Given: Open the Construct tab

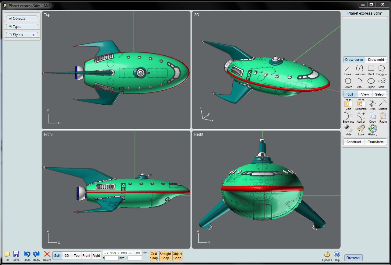Looking at the screenshot, I should pyautogui.click(x=354, y=142).
